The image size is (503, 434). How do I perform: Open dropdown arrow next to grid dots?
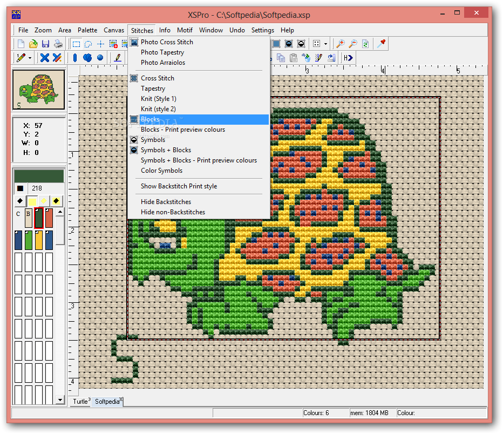tap(325, 44)
